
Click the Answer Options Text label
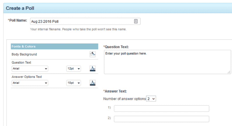(x=27, y=77)
